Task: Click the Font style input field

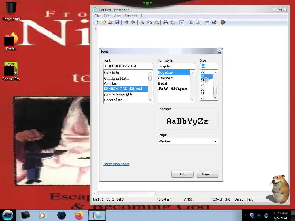Action: 176,66
